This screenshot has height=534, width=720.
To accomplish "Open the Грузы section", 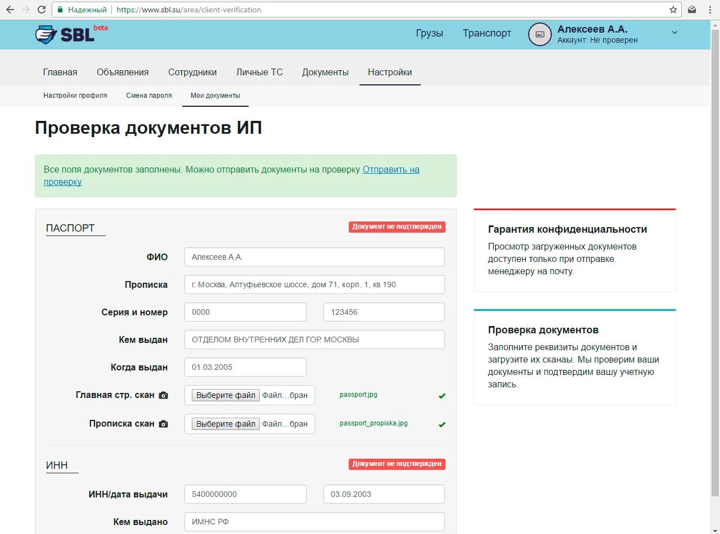I will pyautogui.click(x=429, y=33).
